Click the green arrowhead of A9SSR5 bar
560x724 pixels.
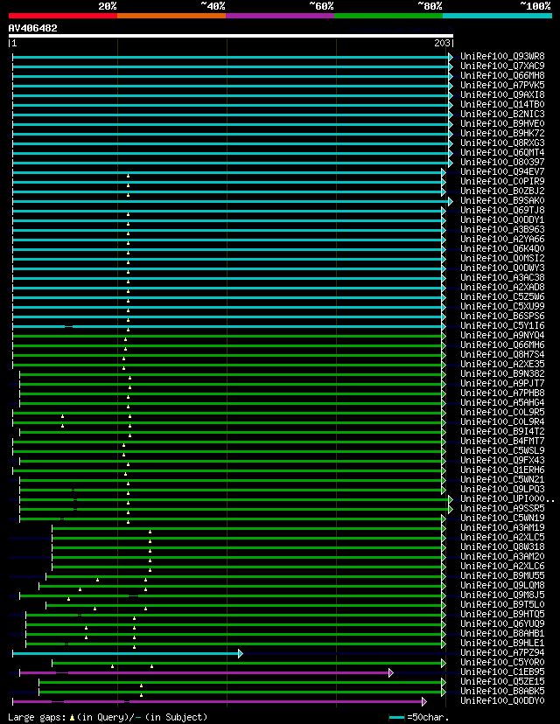tap(451, 509)
